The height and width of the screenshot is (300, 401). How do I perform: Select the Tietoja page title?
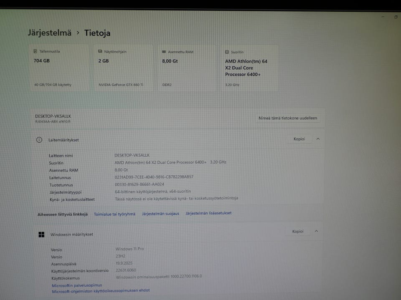97,33
